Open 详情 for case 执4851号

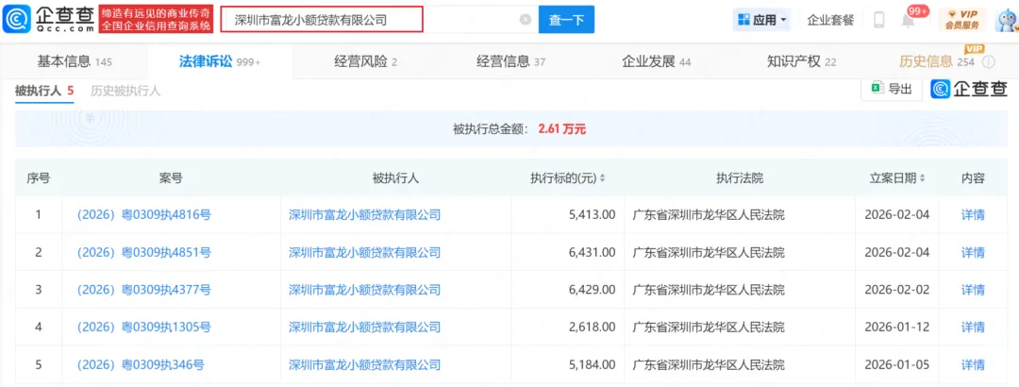click(973, 252)
